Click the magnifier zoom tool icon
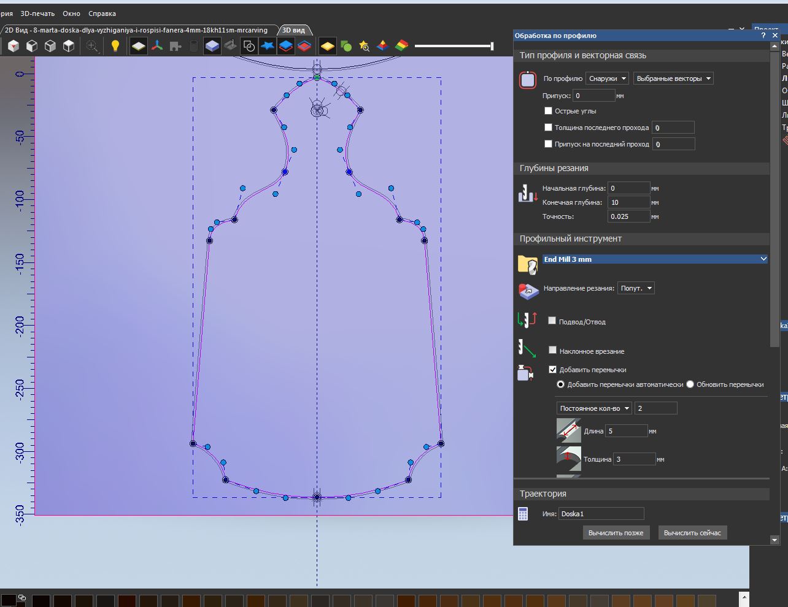The height and width of the screenshot is (607, 788). click(92, 46)
